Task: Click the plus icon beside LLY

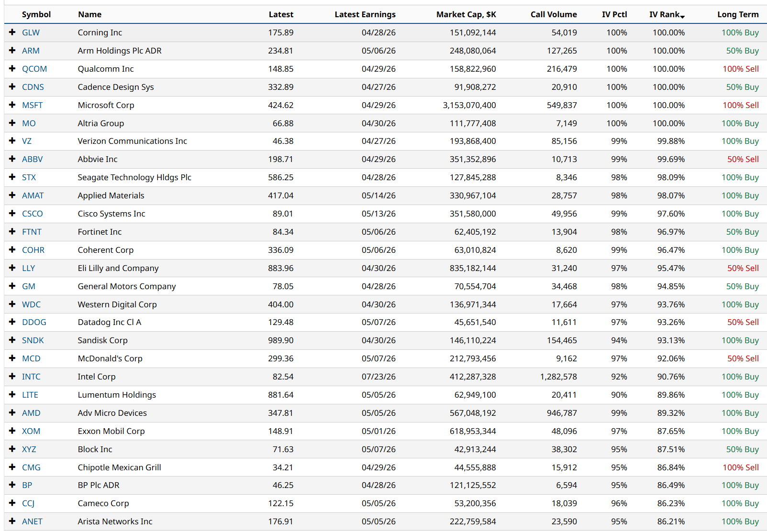Action: [x=12, y=268]
